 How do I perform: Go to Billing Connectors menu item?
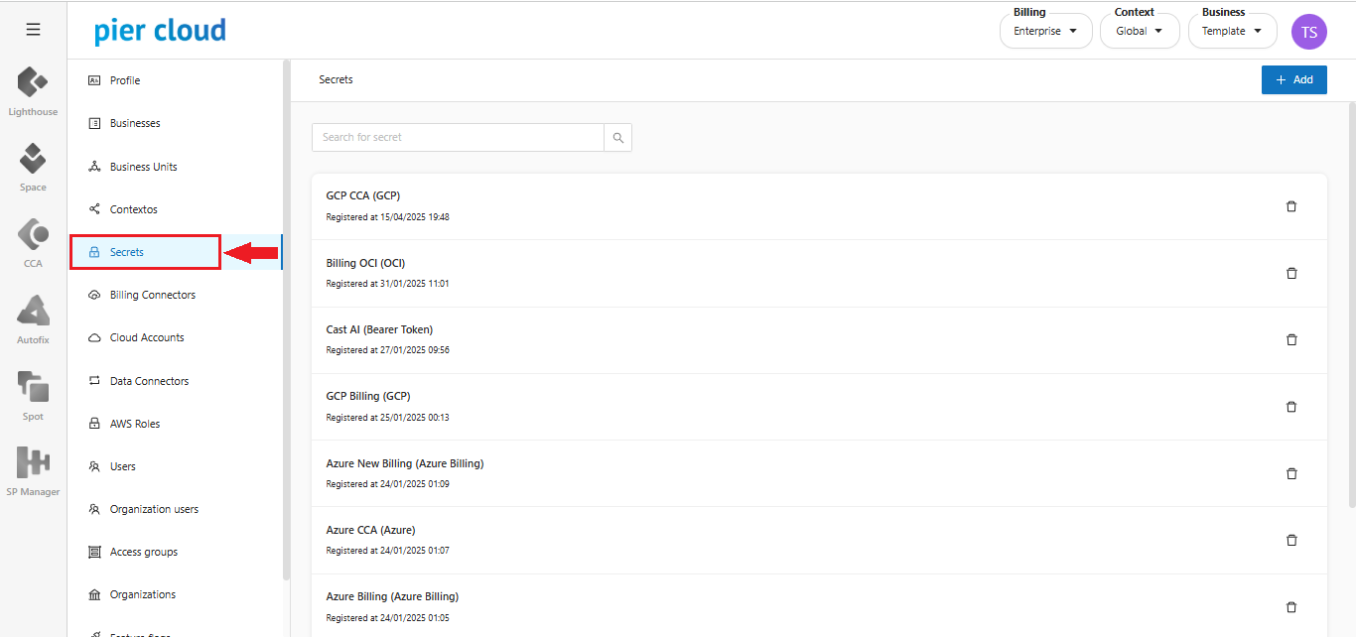coord(153,295)
